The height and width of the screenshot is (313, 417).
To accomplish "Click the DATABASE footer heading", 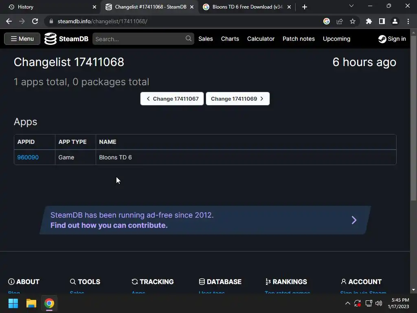I will click(x=220, y=282).
